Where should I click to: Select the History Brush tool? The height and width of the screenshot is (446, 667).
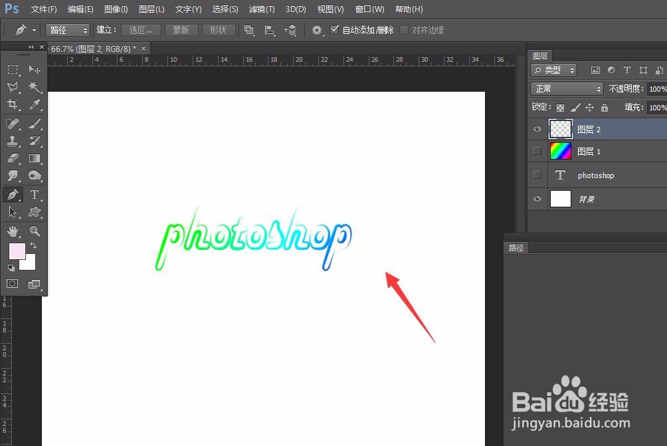[35, 141]
